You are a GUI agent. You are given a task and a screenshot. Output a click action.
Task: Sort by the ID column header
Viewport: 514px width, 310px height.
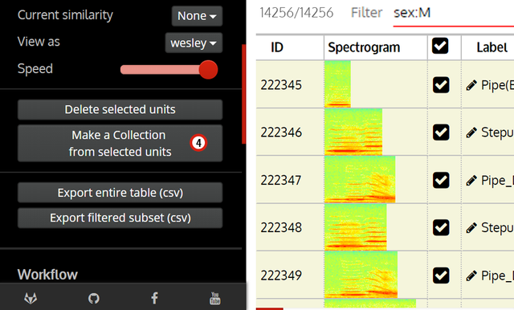point(277,47)
